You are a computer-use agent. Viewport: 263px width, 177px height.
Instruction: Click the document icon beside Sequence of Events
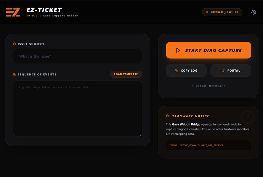[14, 74]
